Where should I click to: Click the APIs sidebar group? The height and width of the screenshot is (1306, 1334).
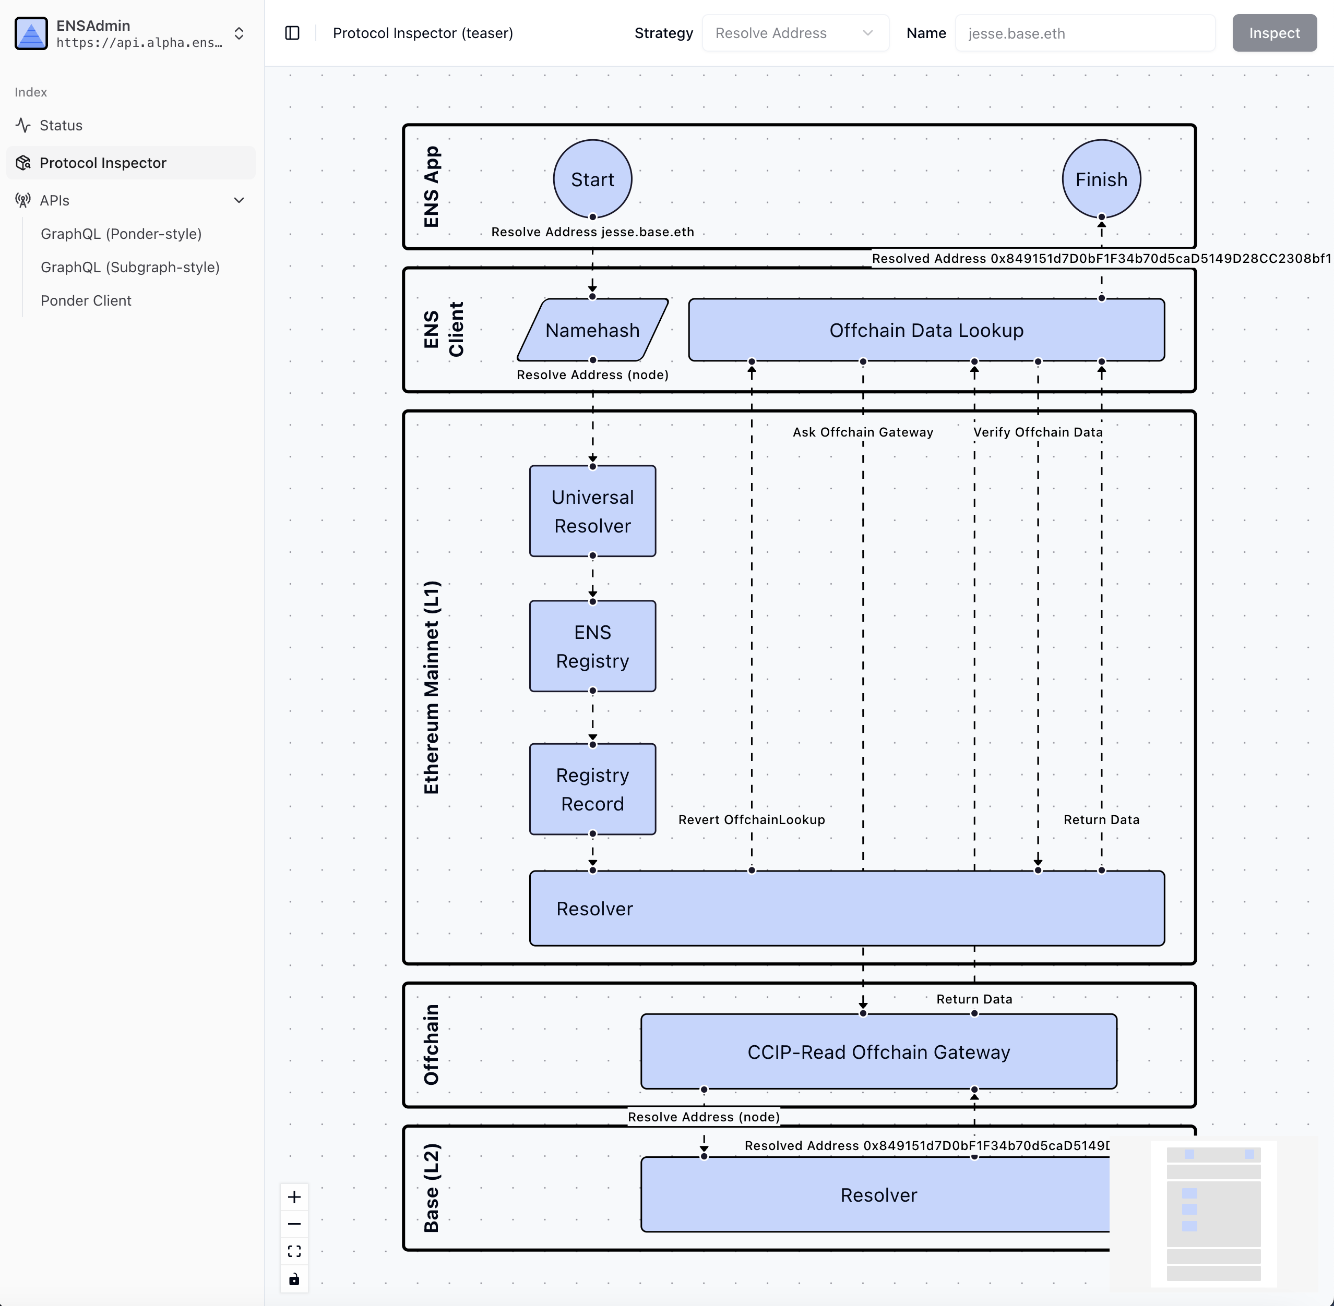click(x=130, y=200)
